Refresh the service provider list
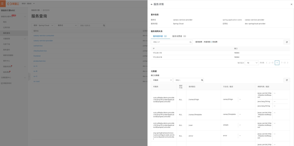Screen dimensions: 294x146 click(x=287, y=42)
